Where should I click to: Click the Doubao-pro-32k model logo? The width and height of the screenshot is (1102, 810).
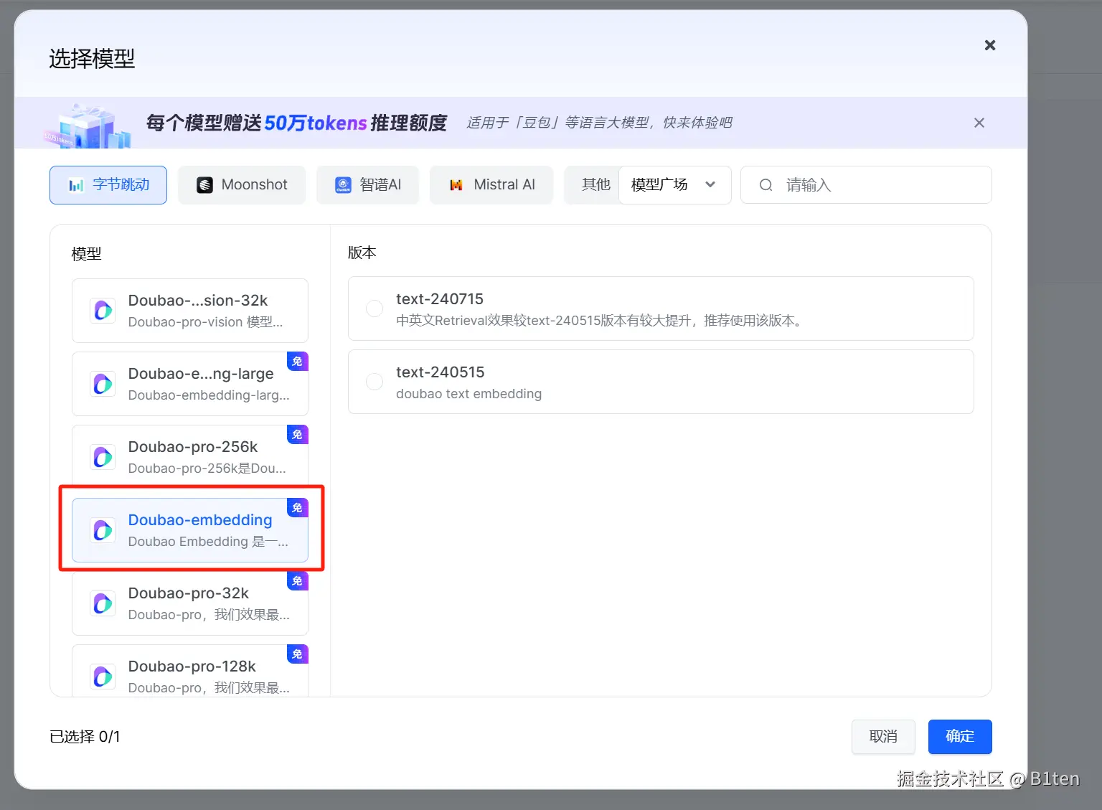click(x=103, y=603)
